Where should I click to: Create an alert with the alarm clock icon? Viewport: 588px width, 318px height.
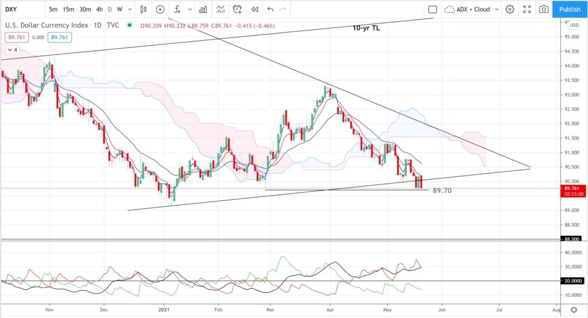click(x=237, y=9)
